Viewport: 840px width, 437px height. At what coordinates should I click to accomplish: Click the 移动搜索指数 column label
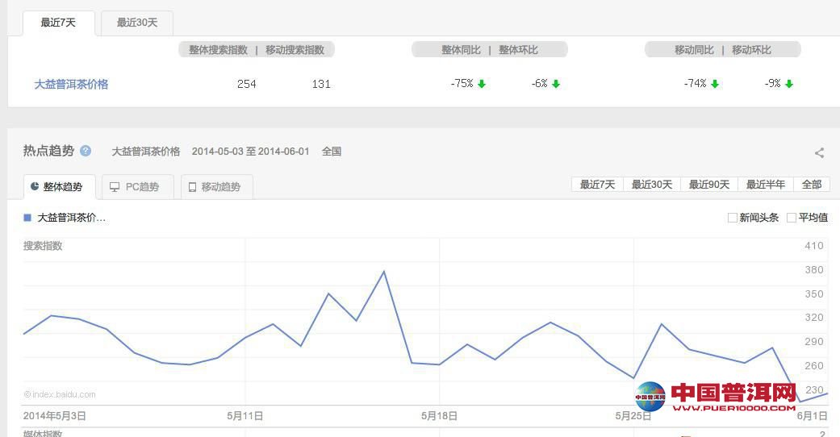295,50
